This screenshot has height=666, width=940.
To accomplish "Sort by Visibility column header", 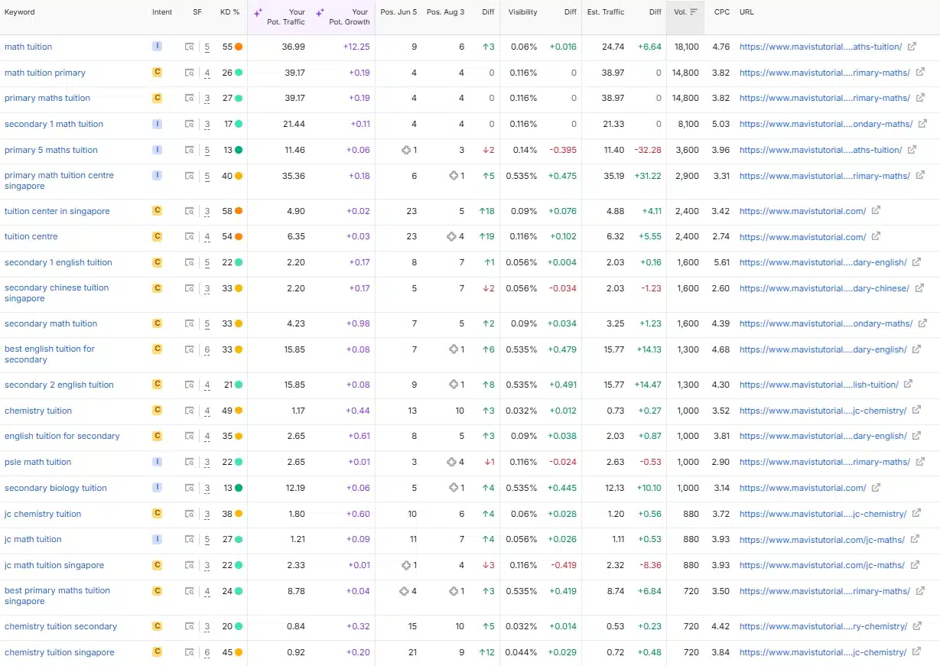I will (x=523, y=12).
